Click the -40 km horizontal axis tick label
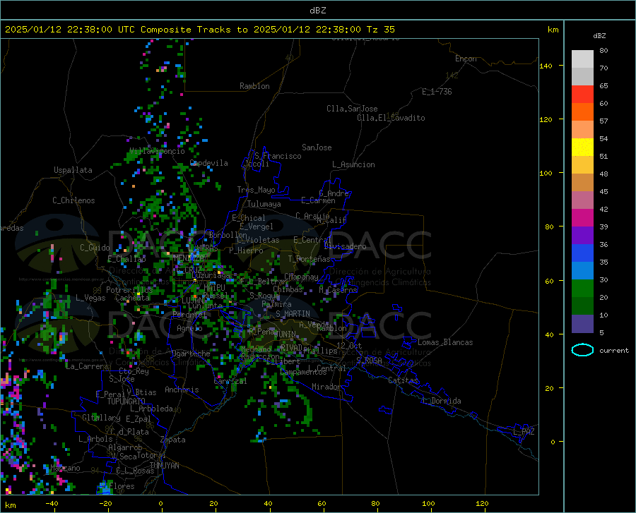 click(52, 504)
